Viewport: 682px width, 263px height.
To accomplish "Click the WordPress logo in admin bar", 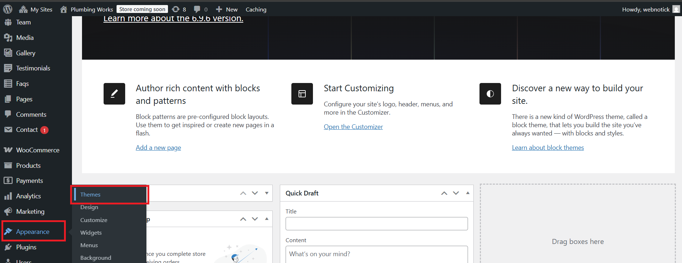I will [x=8, y=9].
